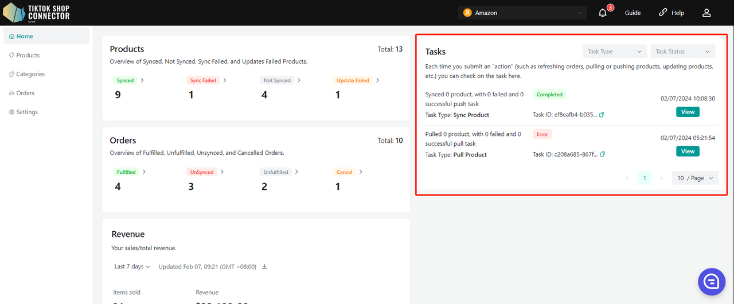Screen dimensions: 734x304
Task: Select page 1 in task pagination
Action: pos(644,178)
